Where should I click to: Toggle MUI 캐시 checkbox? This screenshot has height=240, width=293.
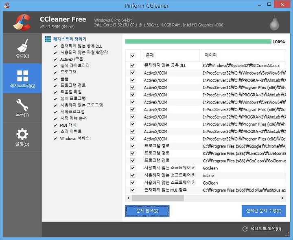pyautogui.click(x=55, y=125)
